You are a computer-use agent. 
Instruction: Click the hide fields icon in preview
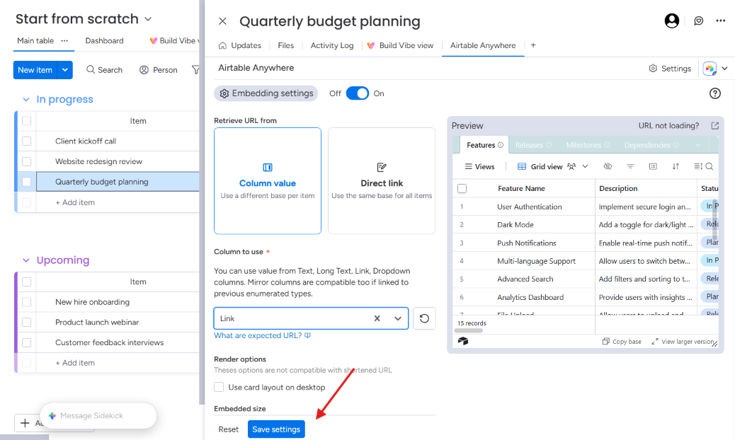[608, 166]
